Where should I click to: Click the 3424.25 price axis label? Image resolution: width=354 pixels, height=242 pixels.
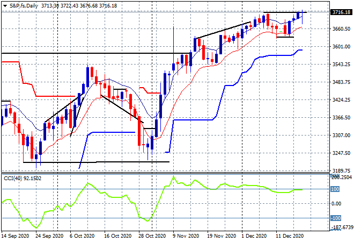pyautogui.click(x=341, y=100)
